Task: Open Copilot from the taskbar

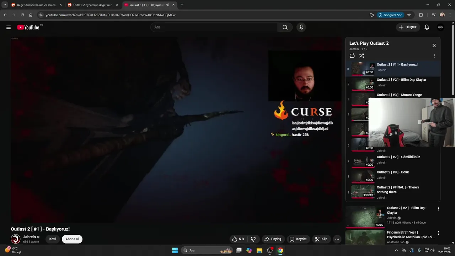Action: 249,250
